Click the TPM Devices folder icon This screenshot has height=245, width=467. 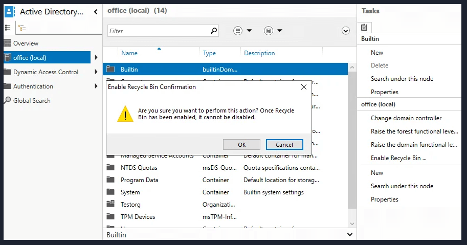point(110,216)
